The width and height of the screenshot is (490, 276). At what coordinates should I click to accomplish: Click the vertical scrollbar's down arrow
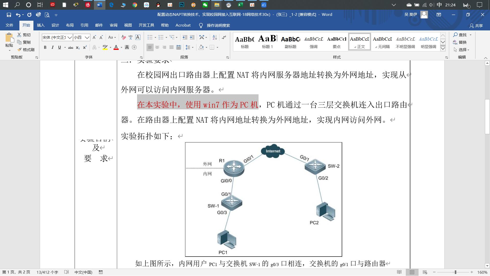(x=487, y=266)
